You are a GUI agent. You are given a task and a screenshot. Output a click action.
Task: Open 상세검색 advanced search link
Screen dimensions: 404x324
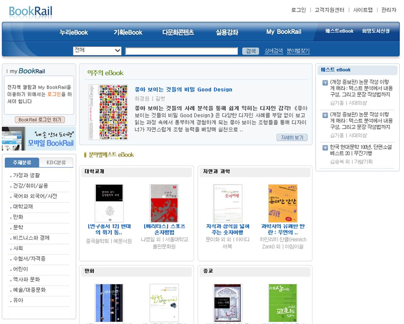273,51
